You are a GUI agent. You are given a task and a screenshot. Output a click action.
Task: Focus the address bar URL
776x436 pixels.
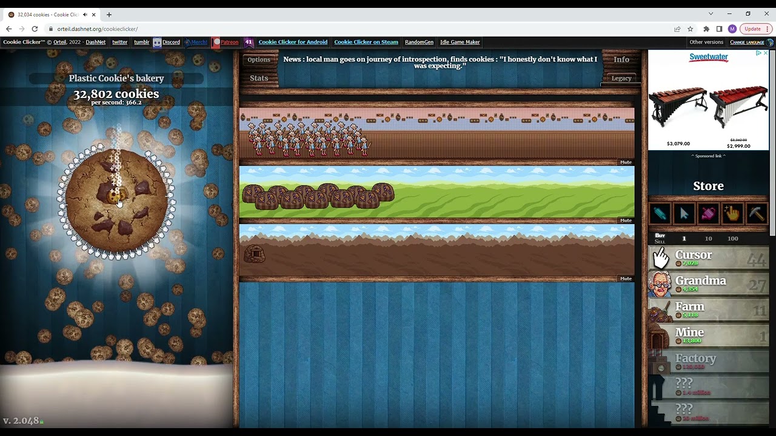97,28
